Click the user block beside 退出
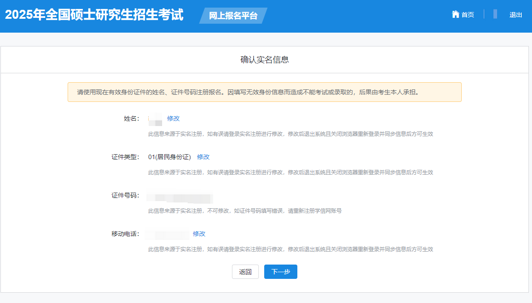Screen dimensions: 532x303 [495, 14]
